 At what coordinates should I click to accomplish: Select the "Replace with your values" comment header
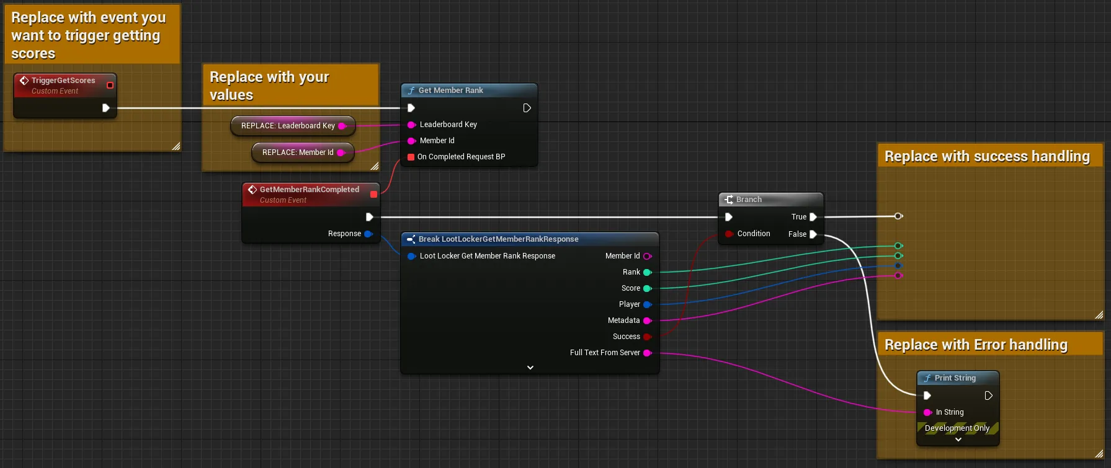291,86
